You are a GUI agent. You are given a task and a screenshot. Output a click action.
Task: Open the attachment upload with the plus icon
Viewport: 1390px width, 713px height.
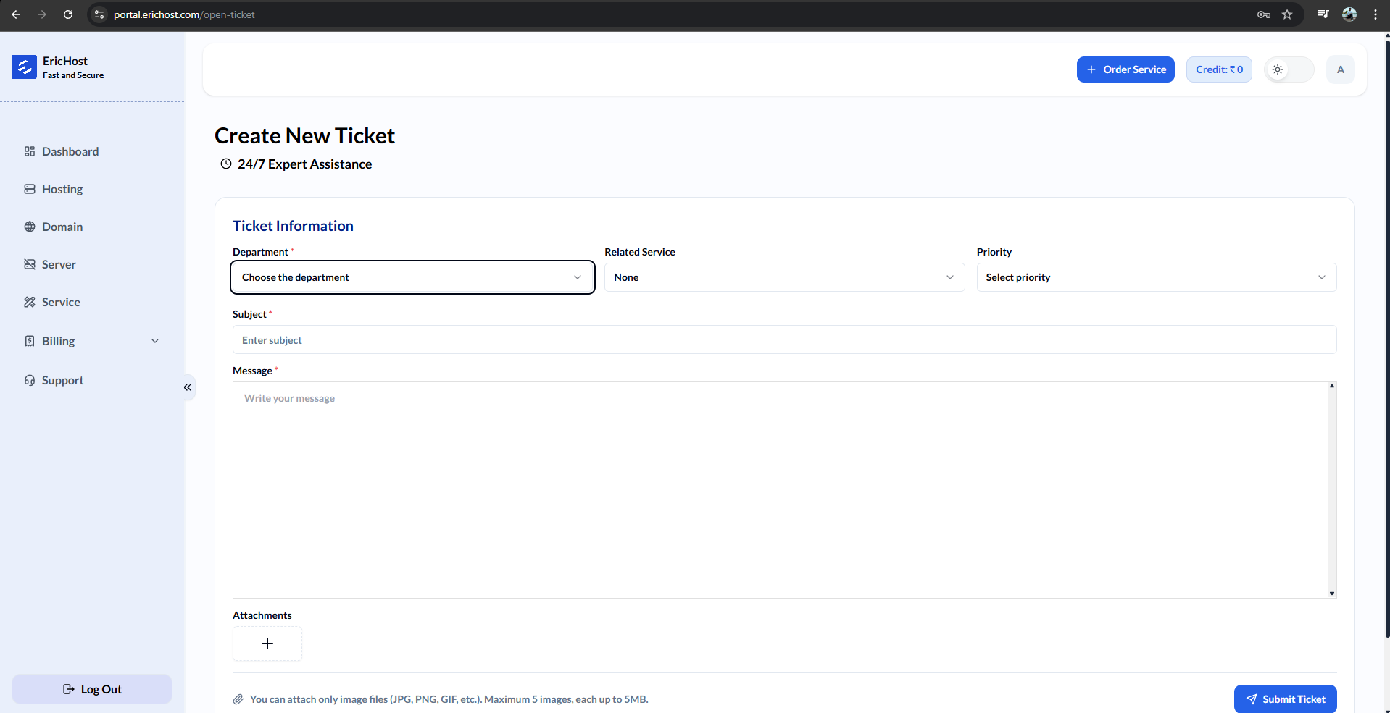pos(267,644)
